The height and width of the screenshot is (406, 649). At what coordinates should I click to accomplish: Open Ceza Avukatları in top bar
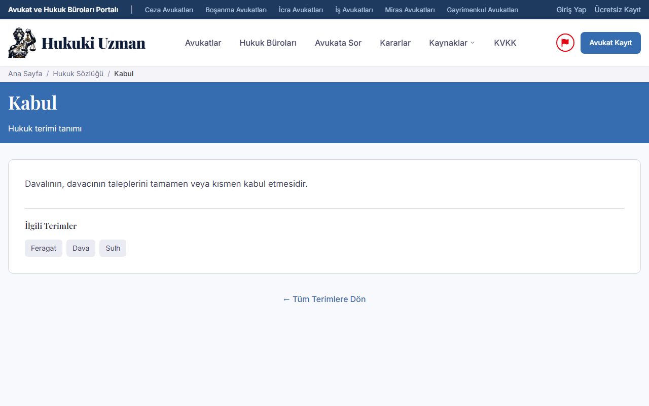click(x=169, y=10)
